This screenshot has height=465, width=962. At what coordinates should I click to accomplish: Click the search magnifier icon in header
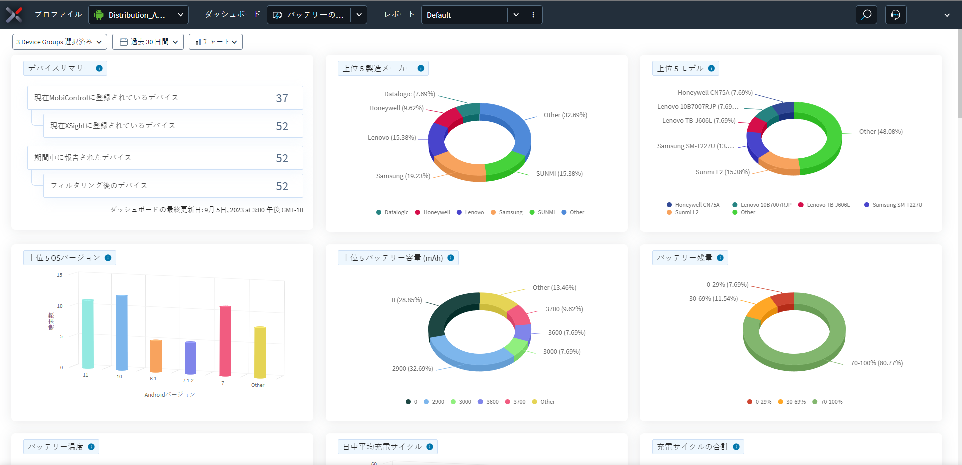[x=866, y=15]
